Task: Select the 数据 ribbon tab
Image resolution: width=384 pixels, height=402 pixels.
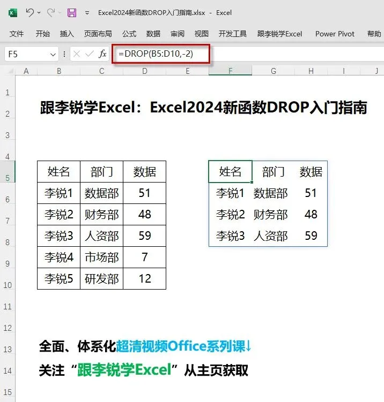Action: click(153, 34)
